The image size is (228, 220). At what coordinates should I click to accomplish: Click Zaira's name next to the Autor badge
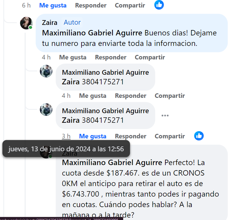[49, 23]
